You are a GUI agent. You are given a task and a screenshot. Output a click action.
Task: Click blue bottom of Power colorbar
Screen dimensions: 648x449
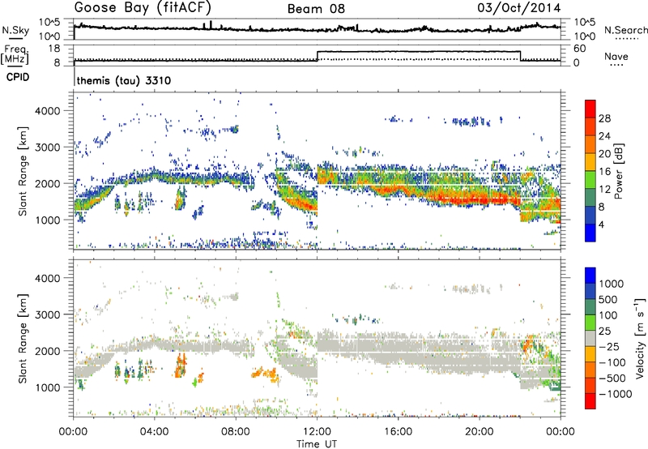pos(590,233)
